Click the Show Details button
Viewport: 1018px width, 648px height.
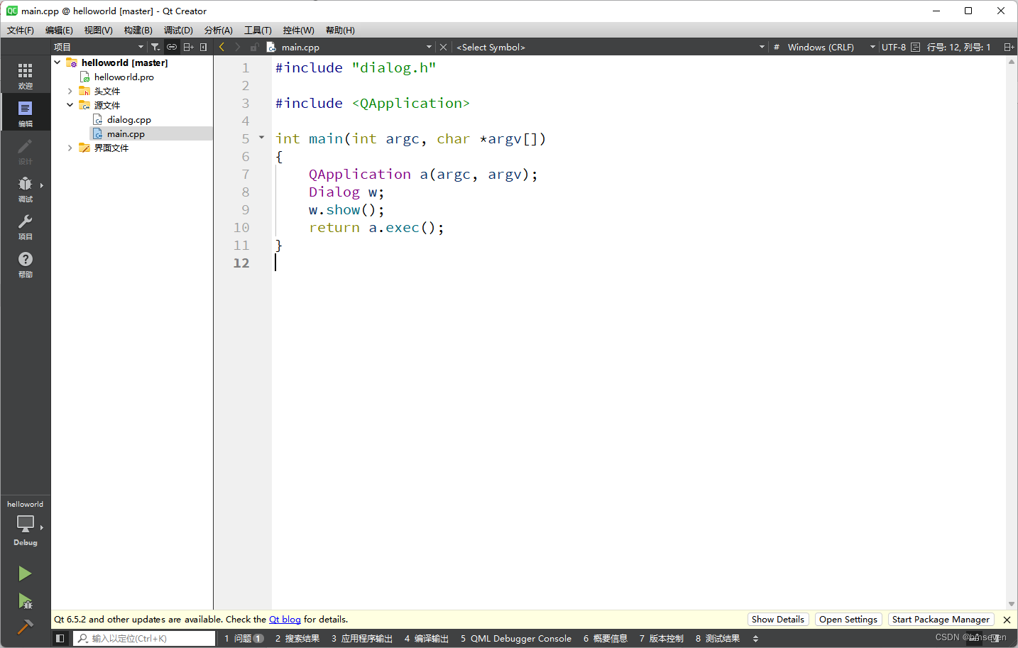point(778,620)
